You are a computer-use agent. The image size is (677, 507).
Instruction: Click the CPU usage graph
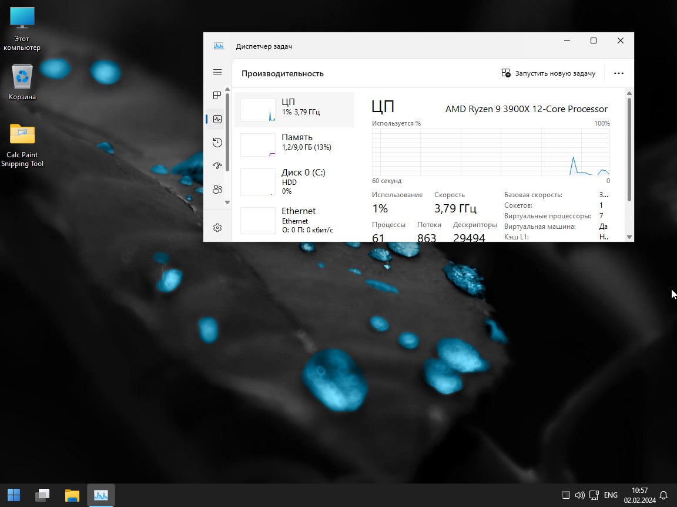click(x=491, y=152)
